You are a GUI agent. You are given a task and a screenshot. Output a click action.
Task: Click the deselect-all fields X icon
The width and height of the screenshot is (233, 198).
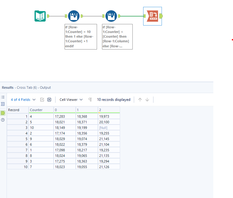pyautogui.click(x=49, y=100)
